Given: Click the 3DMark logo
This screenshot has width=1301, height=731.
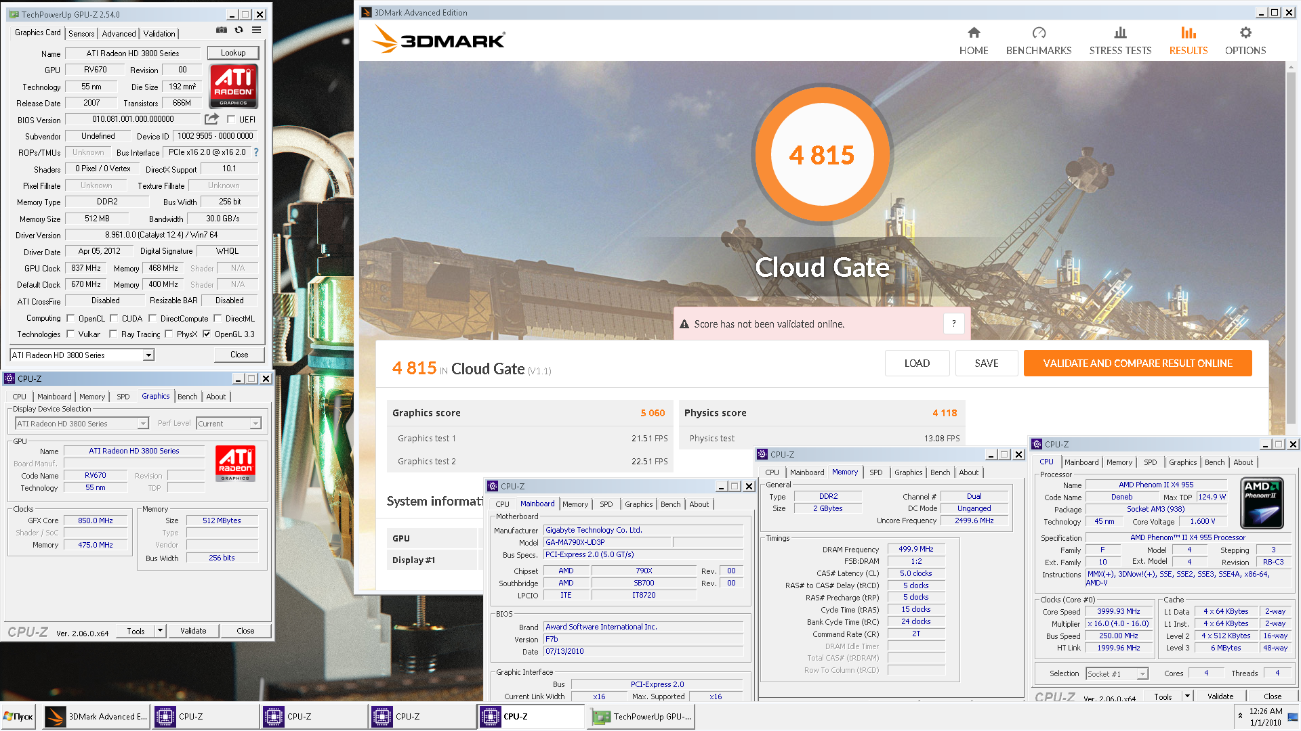Looking at the screenshot, I should pyautogui.click(x=438, y=39).
